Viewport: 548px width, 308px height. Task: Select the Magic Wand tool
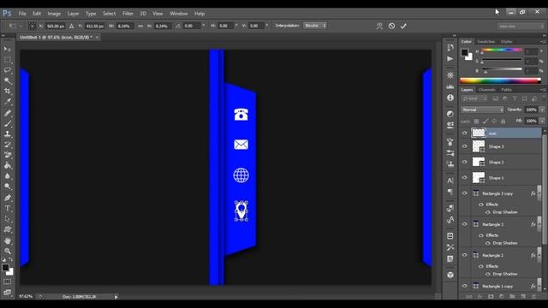(8, 80)
